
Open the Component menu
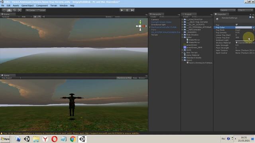(x=42, y=6)
